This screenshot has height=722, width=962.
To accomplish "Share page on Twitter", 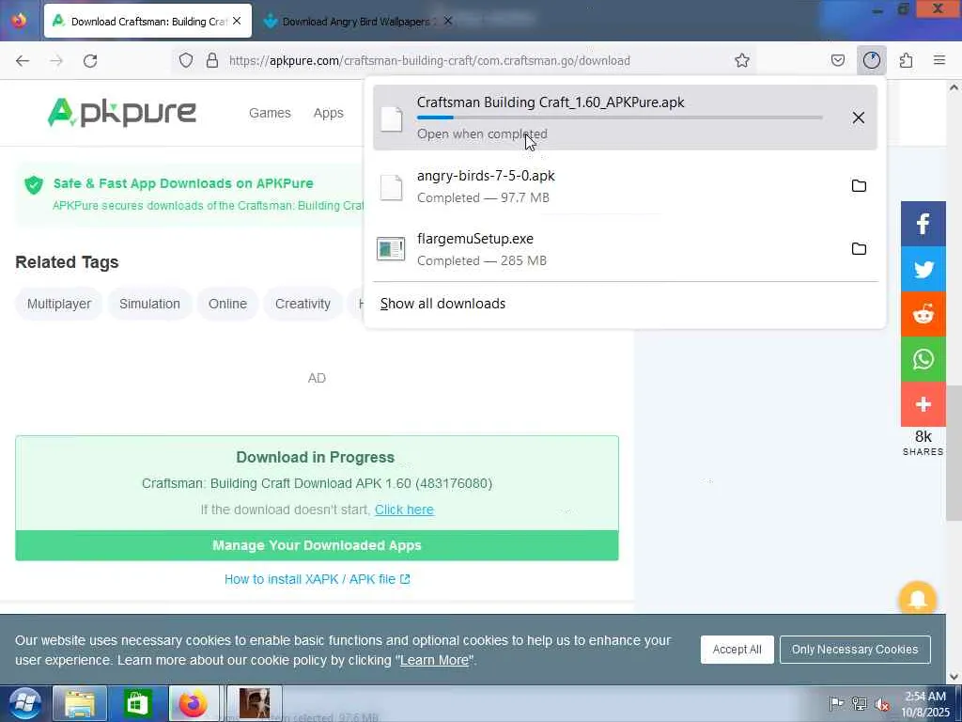I will point(923,269).
